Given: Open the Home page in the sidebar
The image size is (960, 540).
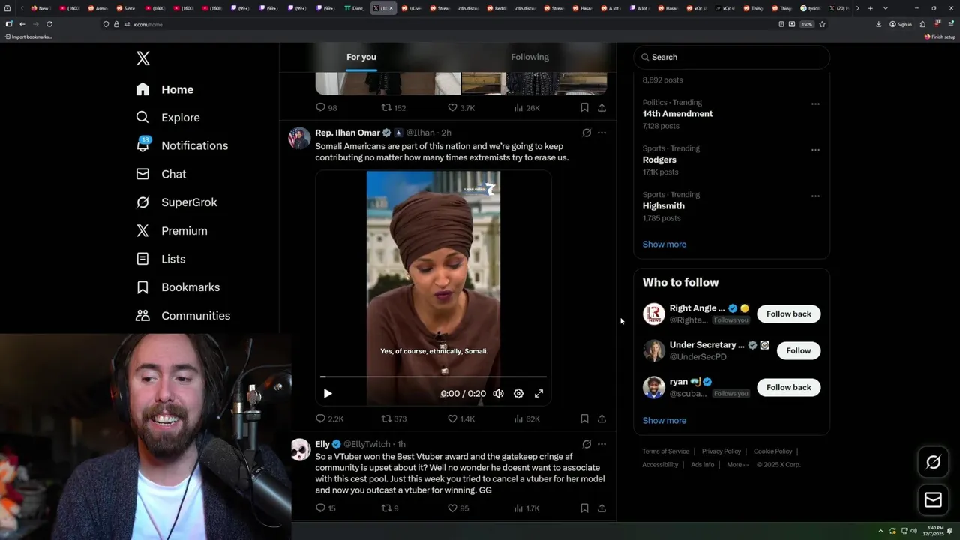Looking at the screenshot, I should pyautogui.click(x=165, y=89).
